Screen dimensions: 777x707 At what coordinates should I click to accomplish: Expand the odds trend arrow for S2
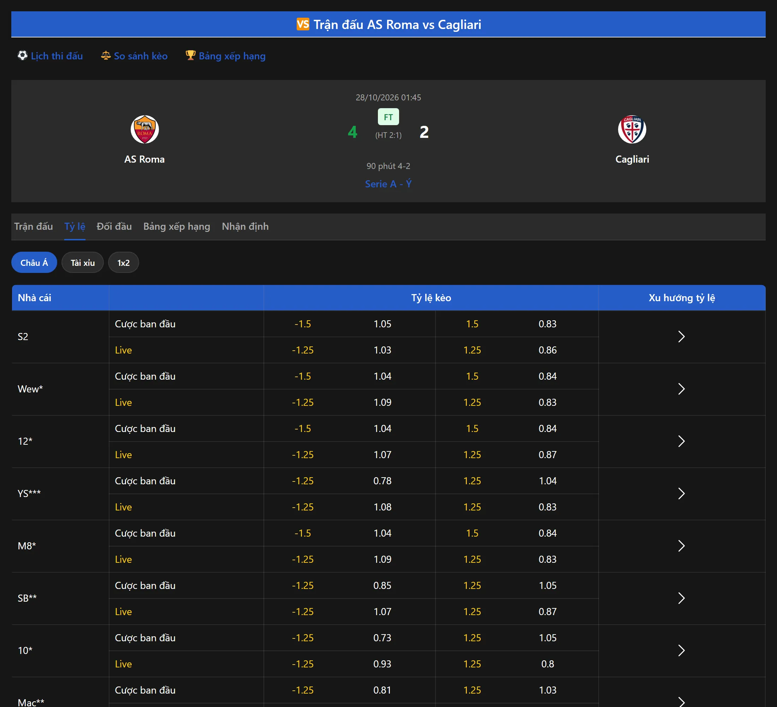pyautogui.click(x=681, y=337)
